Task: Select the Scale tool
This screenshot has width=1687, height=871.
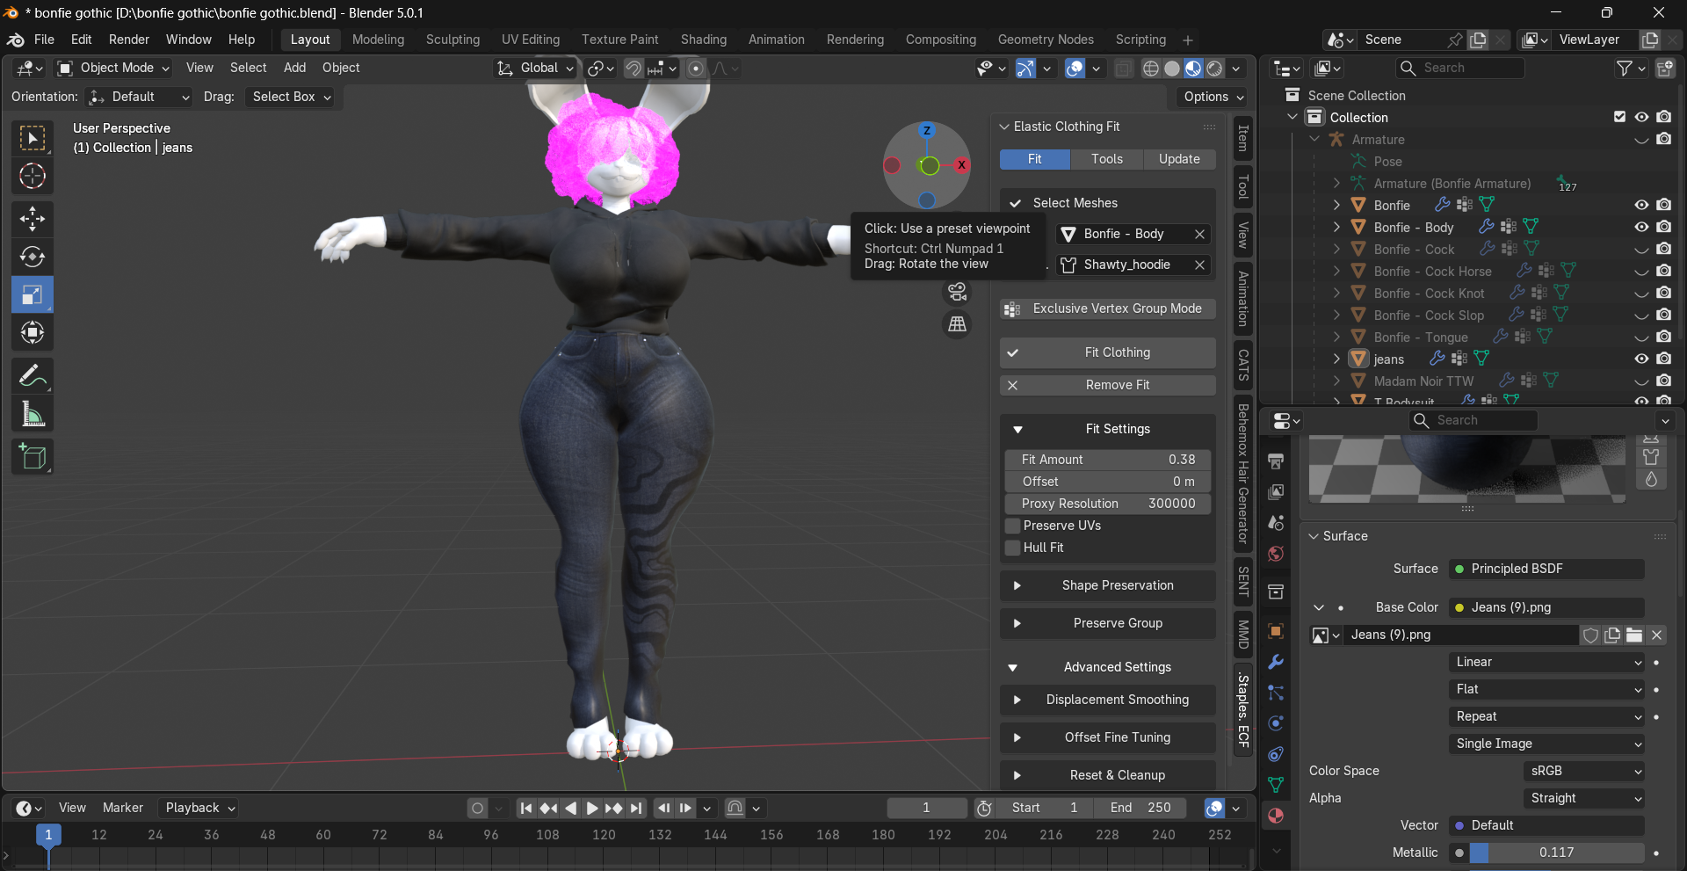Action: click(x=33, y=294)
